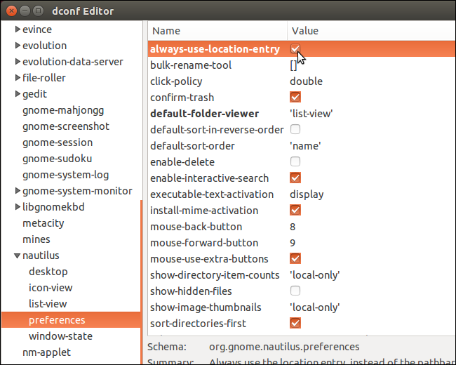The width and height of the screenshot is (456, 365).
Task: Select gnome-system-log in the tree
Action: tap(65, 175)
